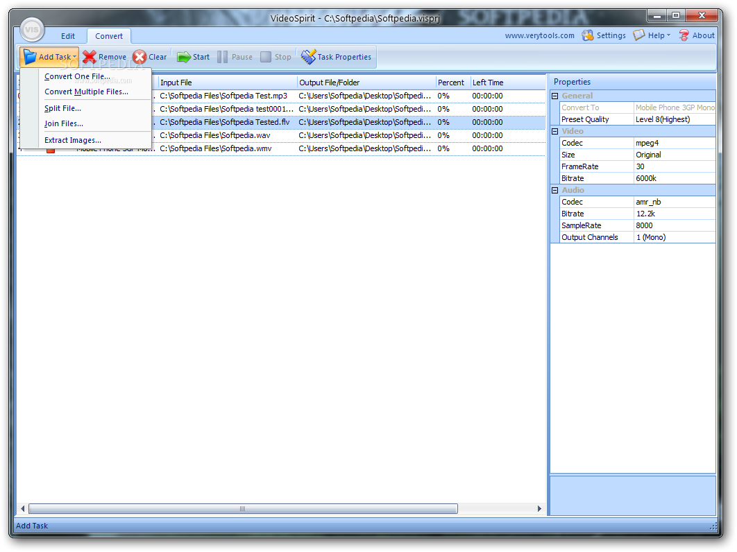
Task: Click the video Codec mpeg4 value
Action: pyautogui.click(x=675, y=143)
